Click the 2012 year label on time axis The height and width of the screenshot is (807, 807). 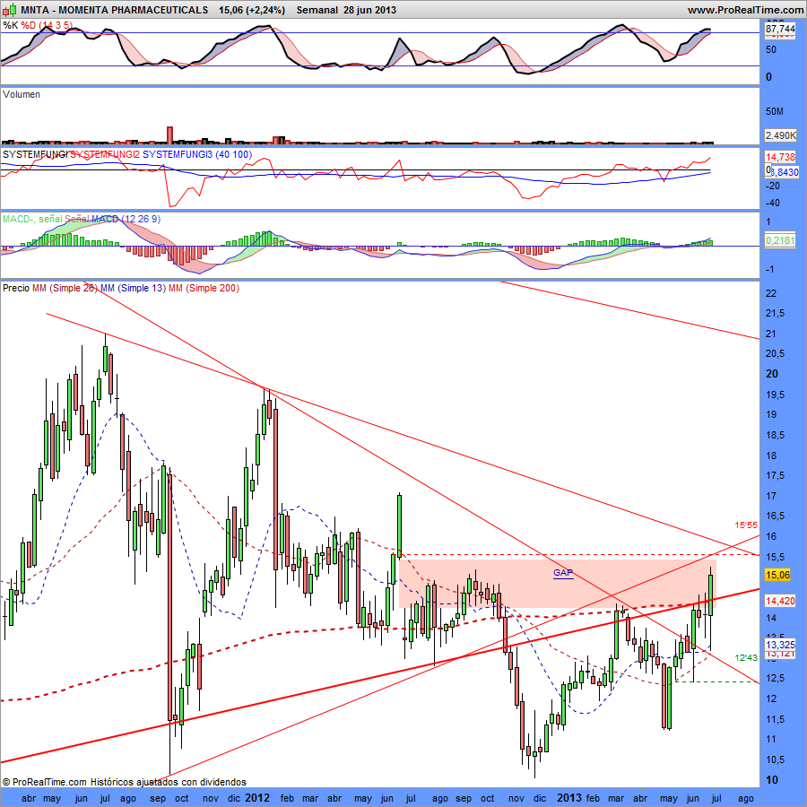[x=256, y=798]
